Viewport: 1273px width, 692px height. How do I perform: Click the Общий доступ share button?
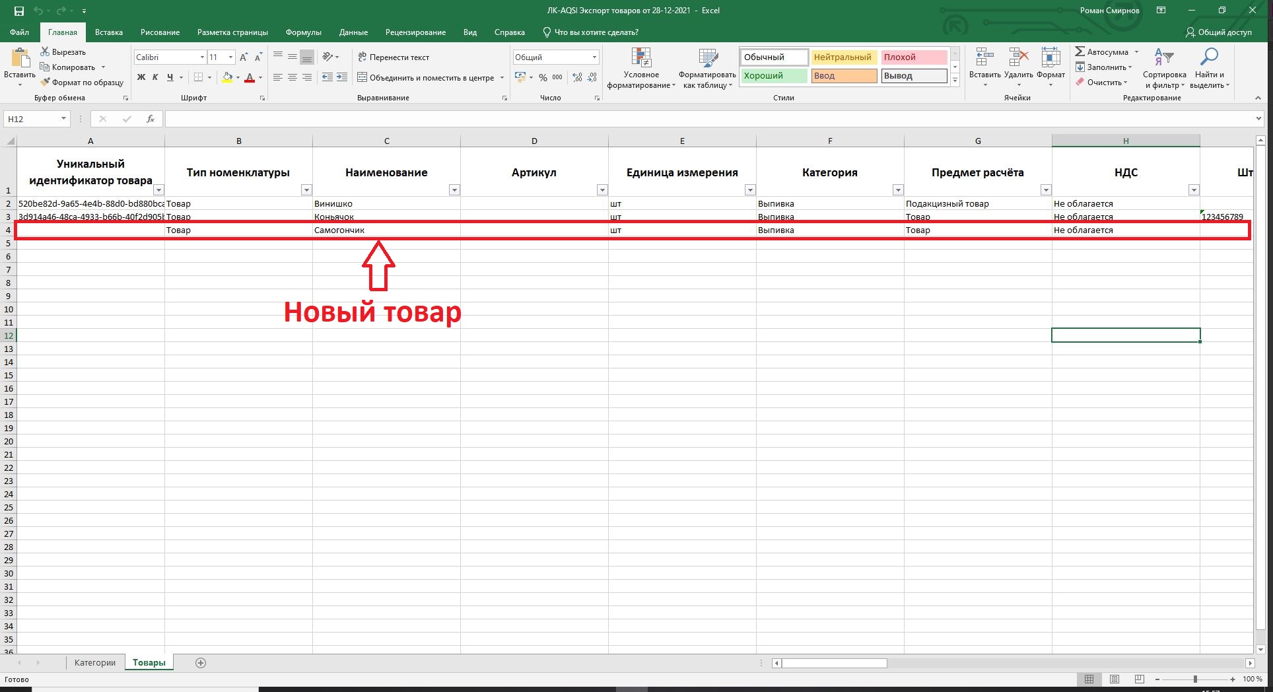click(1218, 32)
